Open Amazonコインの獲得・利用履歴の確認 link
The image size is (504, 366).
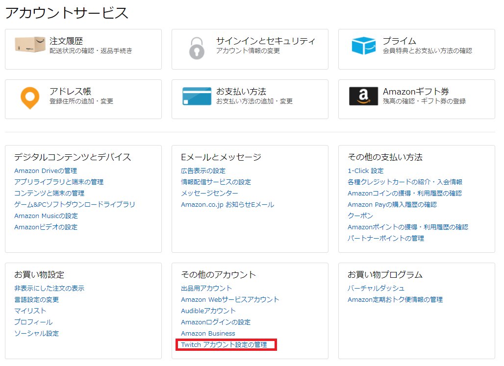[x=404, y=193]
